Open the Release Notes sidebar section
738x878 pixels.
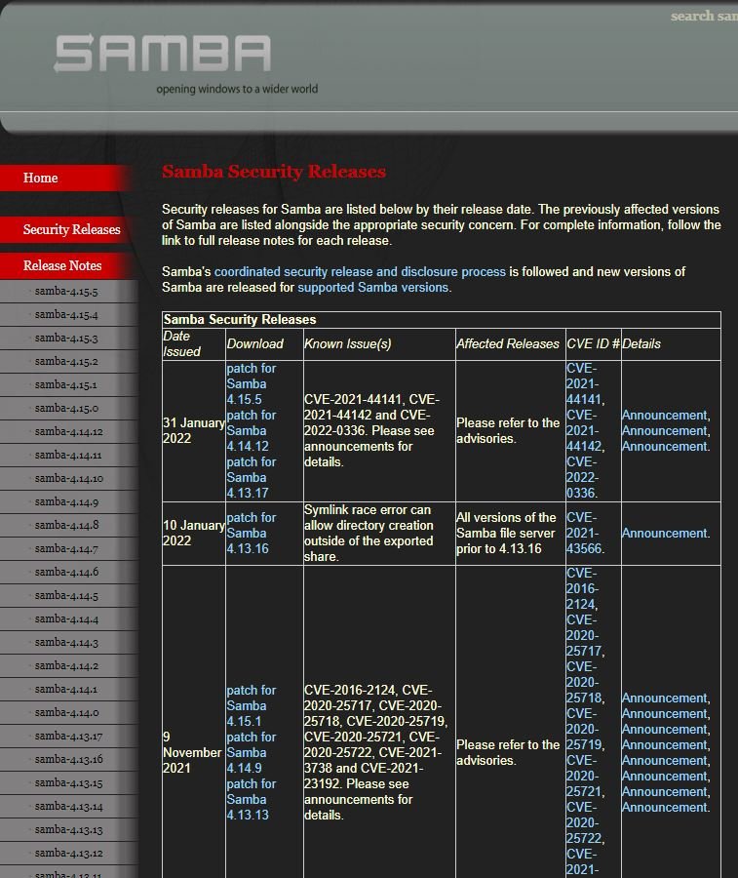pos(62,265)
